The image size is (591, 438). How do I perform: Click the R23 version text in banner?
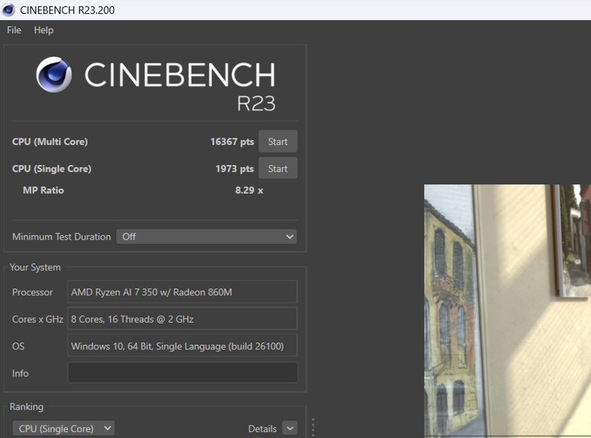[256, 104]
